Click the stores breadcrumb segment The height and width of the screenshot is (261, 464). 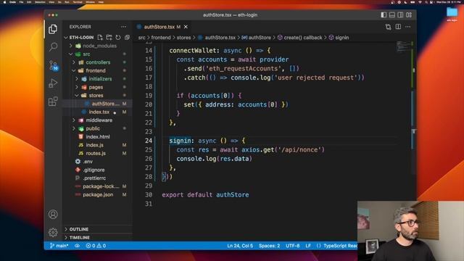183,38
